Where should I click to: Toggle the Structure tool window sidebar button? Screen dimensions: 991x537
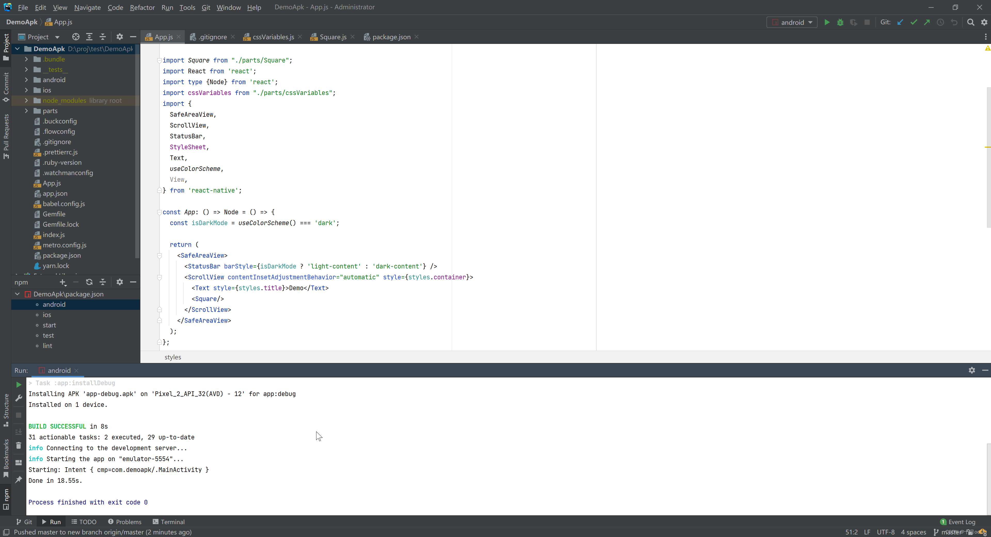pyautogui.click(x=6, y=409)
